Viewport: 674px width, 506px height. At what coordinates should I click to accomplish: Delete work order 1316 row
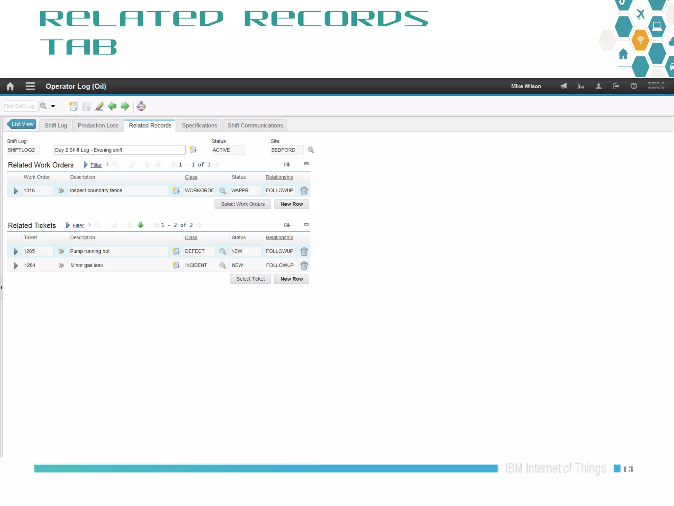[x=304, y=191]
